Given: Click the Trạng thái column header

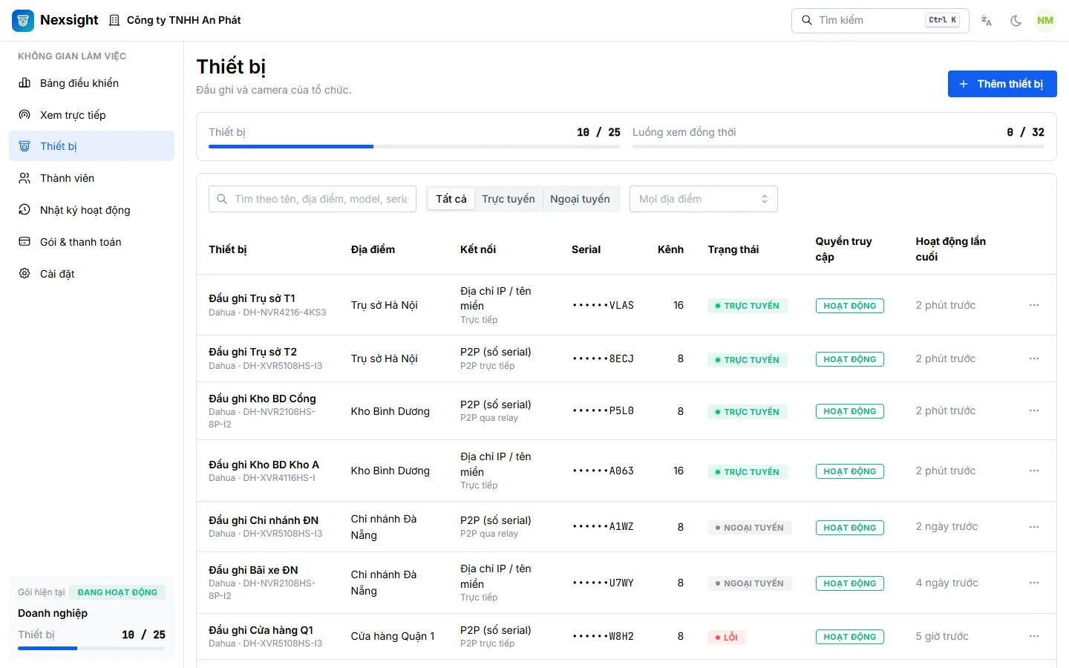Looking at the screenshot, I should pyautogui.click(x=733, y=249).
